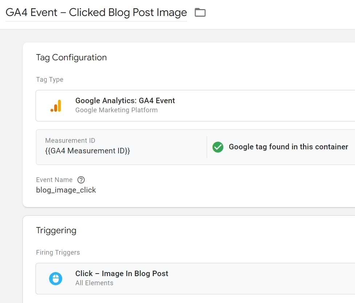Click the Google Marketing Platform subtitle

[x=116, y=110]
